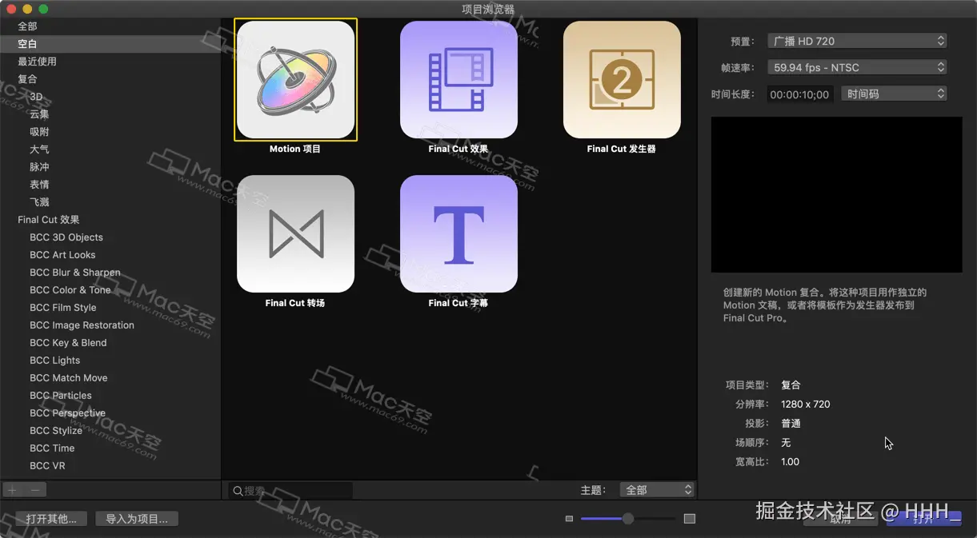Click the 打开其他… button

[51, 519]
